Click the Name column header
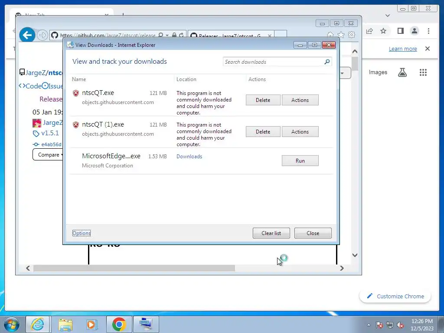Screen dimensions: 444x333 pos(79,79)
